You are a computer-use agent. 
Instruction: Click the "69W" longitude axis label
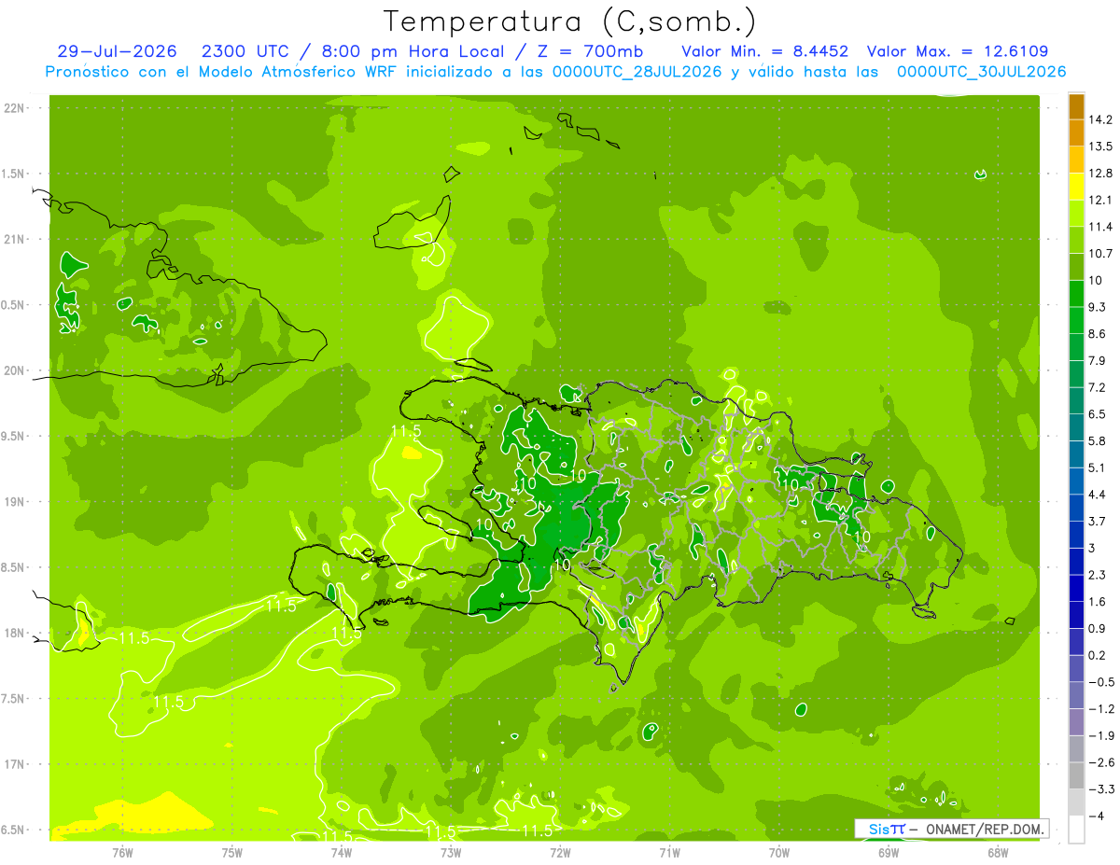coord(888,851)
